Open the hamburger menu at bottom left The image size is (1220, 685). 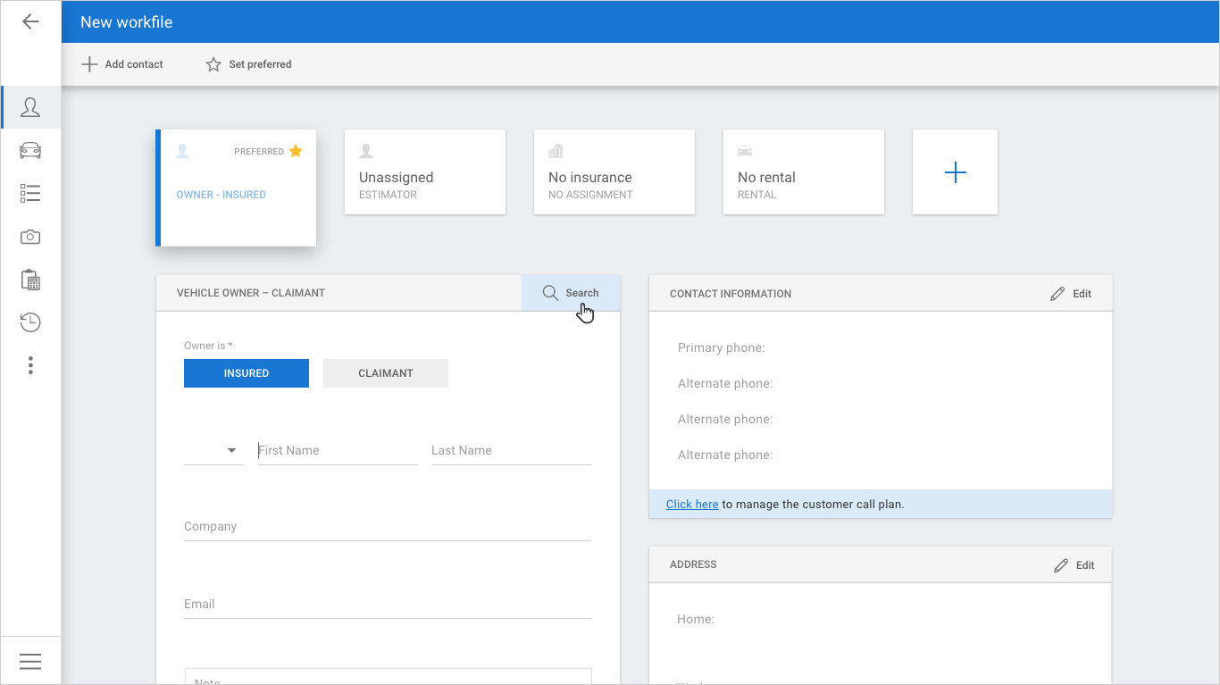point(30,661)
